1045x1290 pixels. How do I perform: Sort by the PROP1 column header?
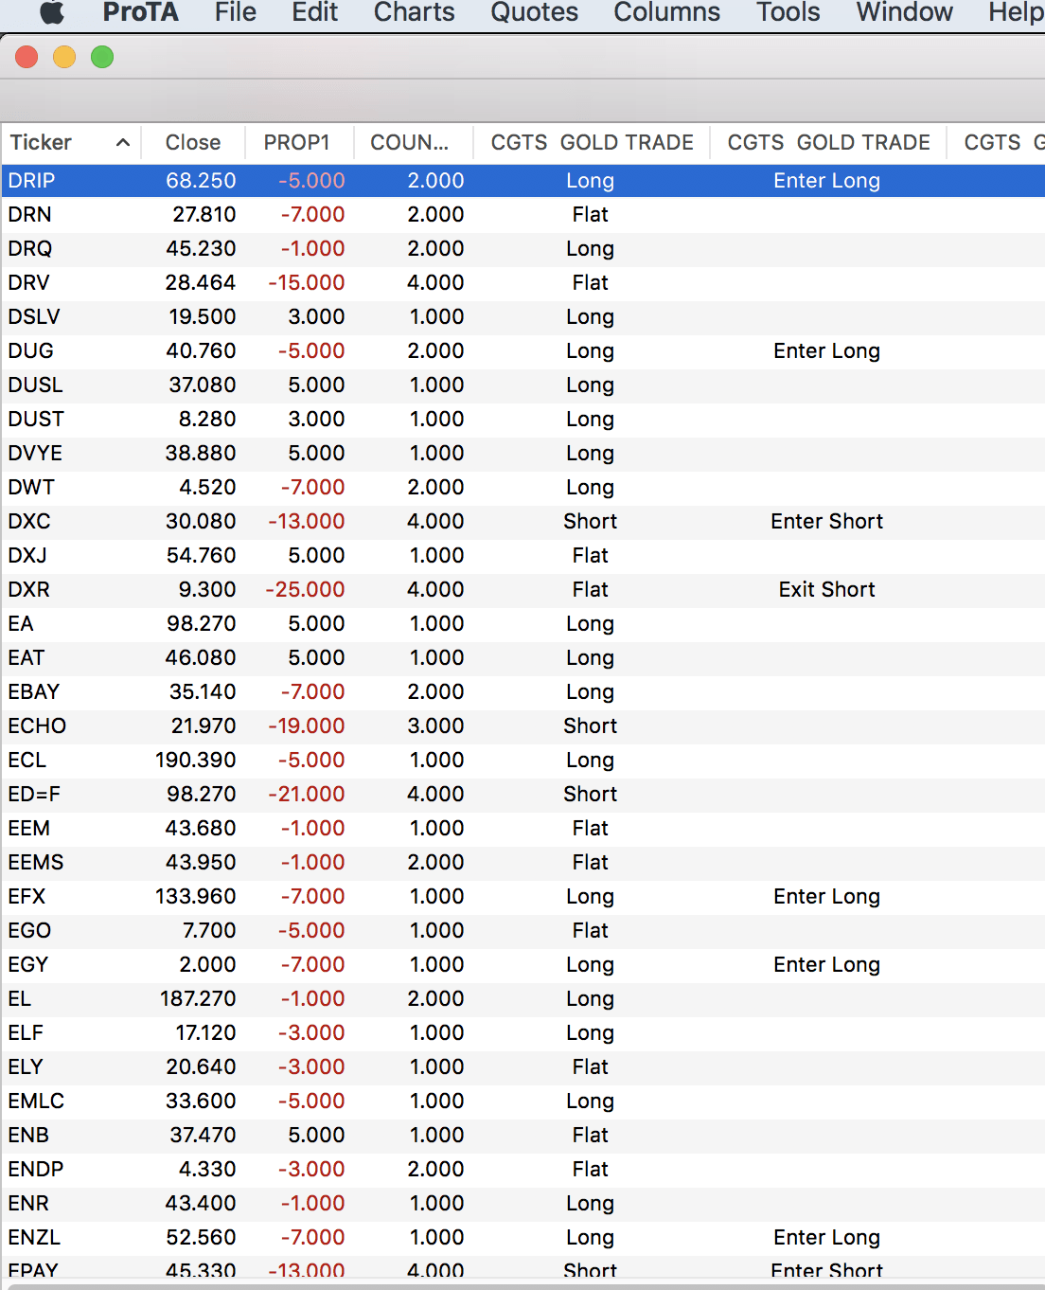click(x=297, y=143)
